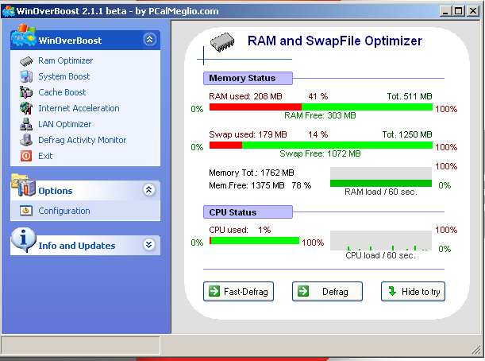Click the Info and Updates header title
The width and height of the screenshot is (485, 361).
click(x=77, y=246)
